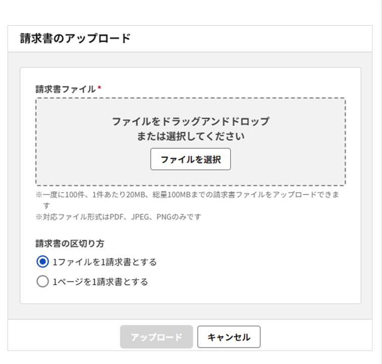
Task: Click the empty circle of unselected radio
Action: click(x=43, y=282)
